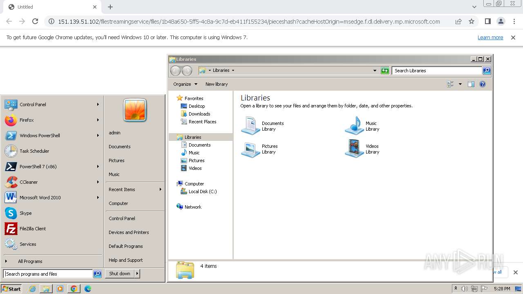Viewport: 523px width, 294px height.
Task: Click the Chrome address bar URL
Action: 249,21
